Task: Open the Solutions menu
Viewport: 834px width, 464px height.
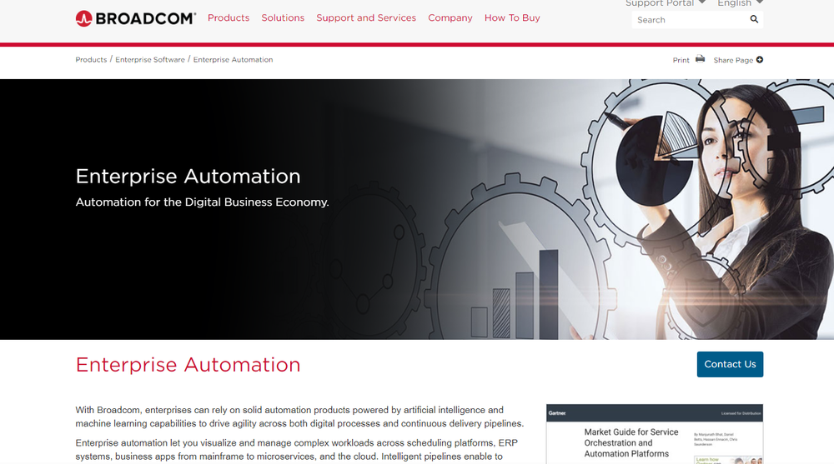Action: 283,17
